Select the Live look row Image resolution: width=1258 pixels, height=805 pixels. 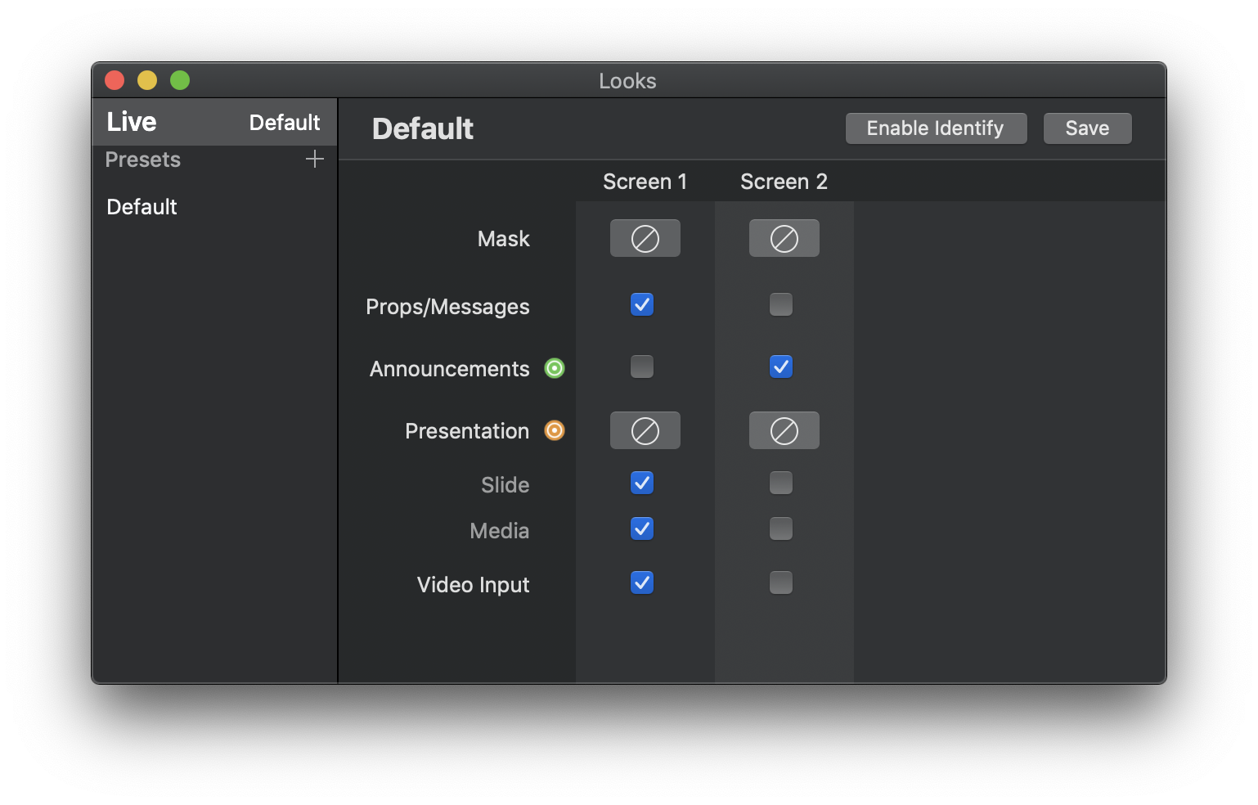[214, 122]
